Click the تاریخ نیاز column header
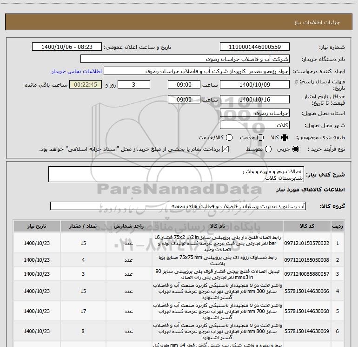Screen dimensions: 358x347 [37, 226]
